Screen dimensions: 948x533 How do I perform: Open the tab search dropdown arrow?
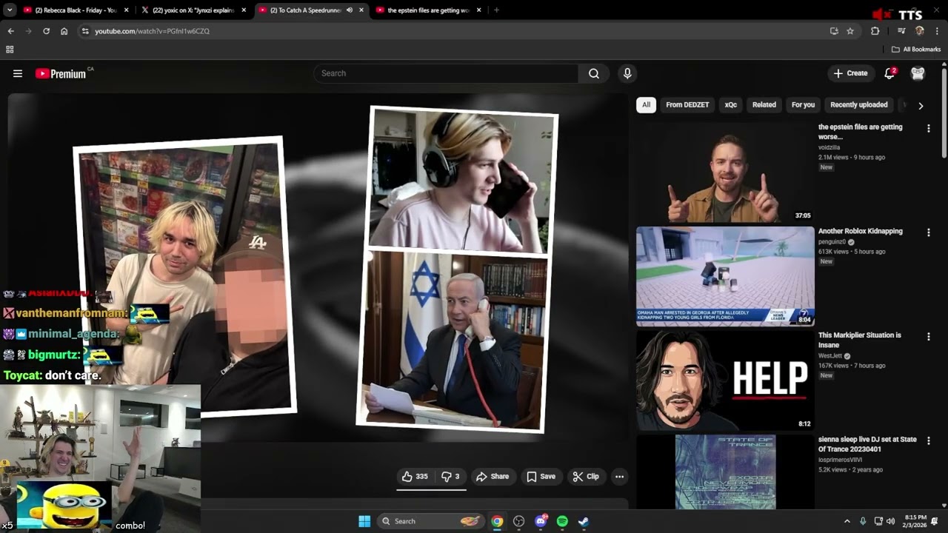(x=10, y=10)
